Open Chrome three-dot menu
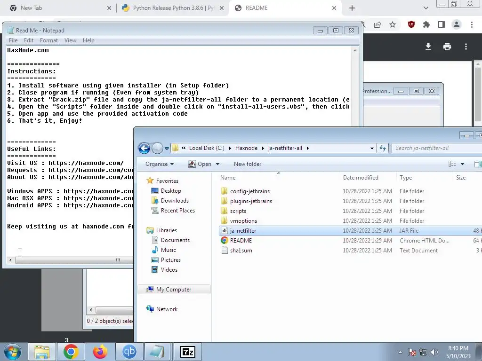The image size is (482, 361). [472, 24]
